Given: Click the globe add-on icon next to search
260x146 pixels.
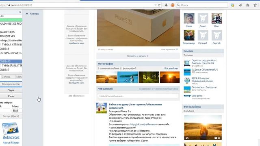Looking at the screenshot, I should pos(232,5).
